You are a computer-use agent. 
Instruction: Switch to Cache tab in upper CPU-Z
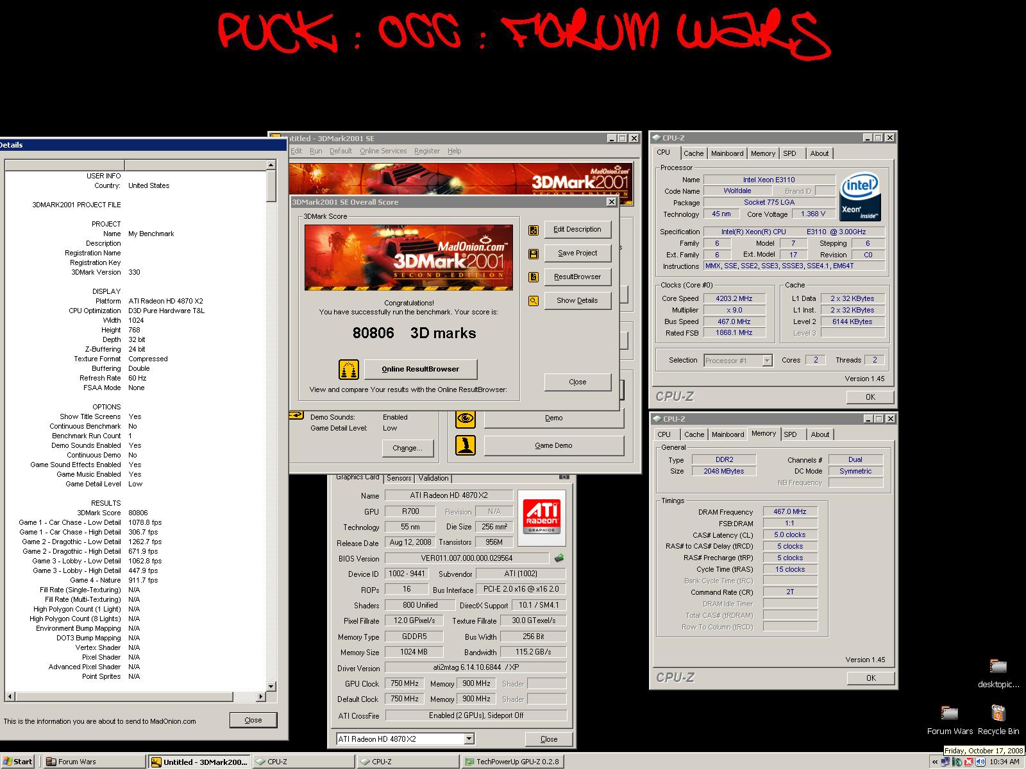(x=693, y=153)
